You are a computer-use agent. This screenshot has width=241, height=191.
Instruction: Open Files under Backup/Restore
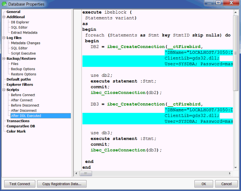coord(15,64)
